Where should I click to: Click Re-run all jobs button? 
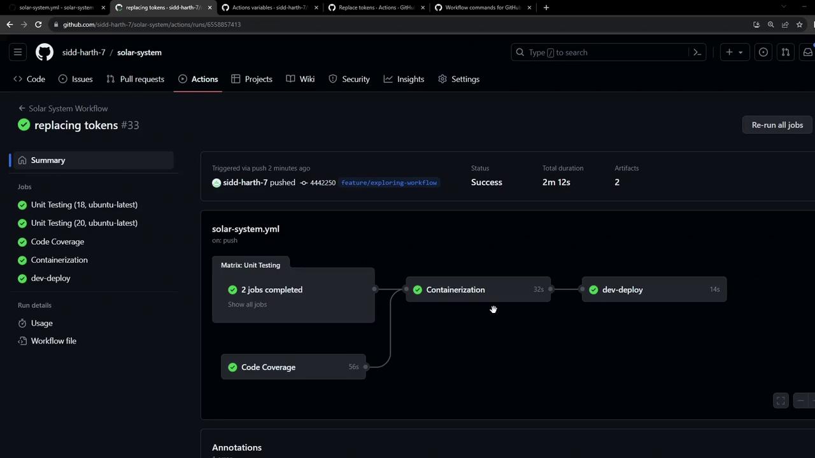pos(777,125)
